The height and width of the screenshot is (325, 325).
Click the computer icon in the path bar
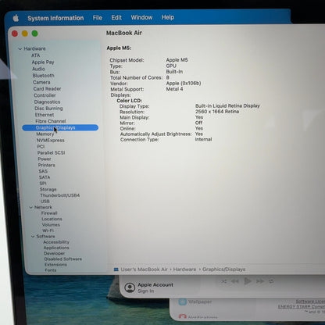coord(116,270)
